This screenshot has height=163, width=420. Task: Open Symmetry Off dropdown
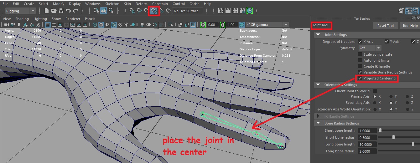click(370, 48)
